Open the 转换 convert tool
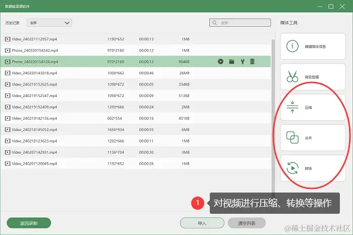The height and width of the screenshot is (235, 353). pos(313,168)
